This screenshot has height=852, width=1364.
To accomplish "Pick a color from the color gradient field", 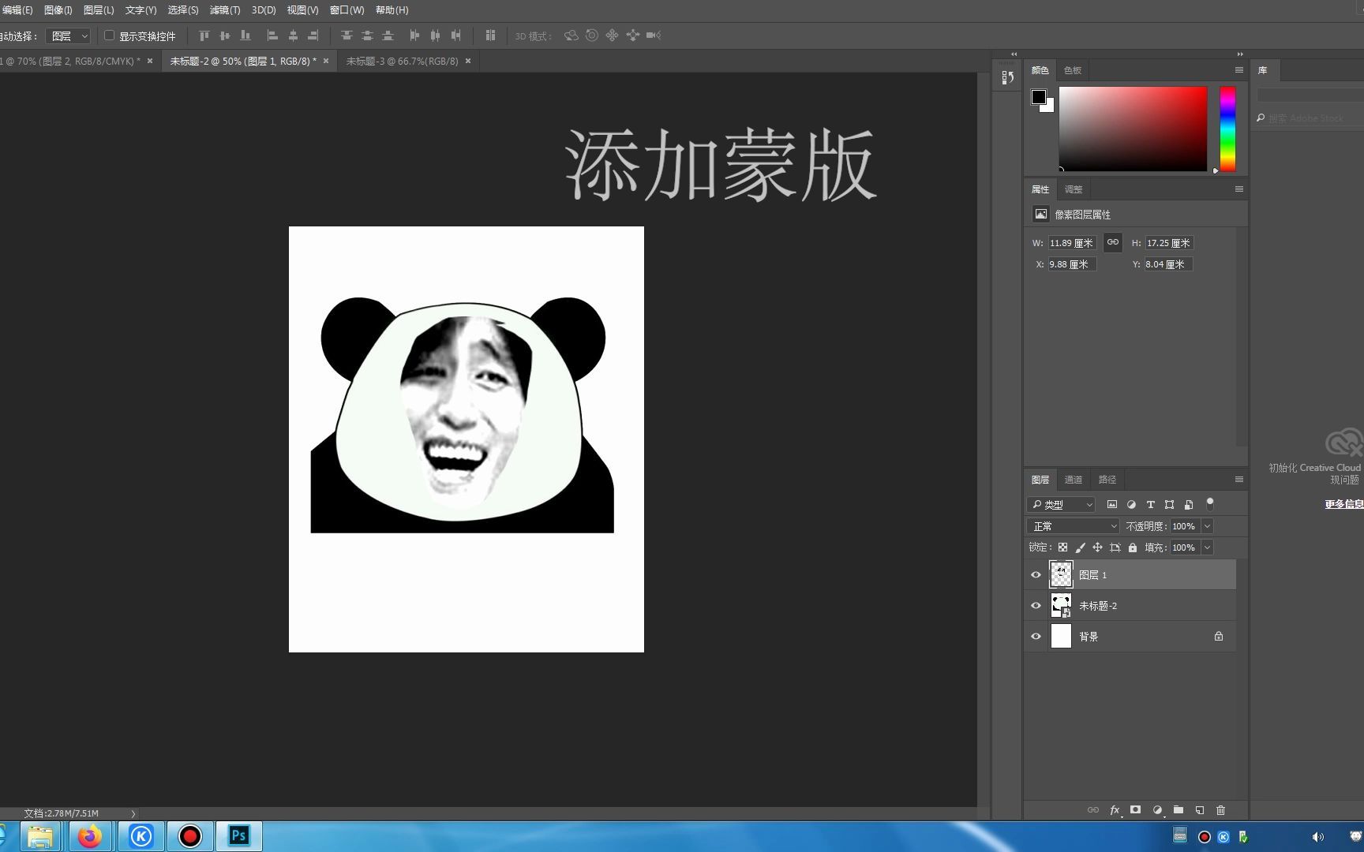I will [1133, 129].
